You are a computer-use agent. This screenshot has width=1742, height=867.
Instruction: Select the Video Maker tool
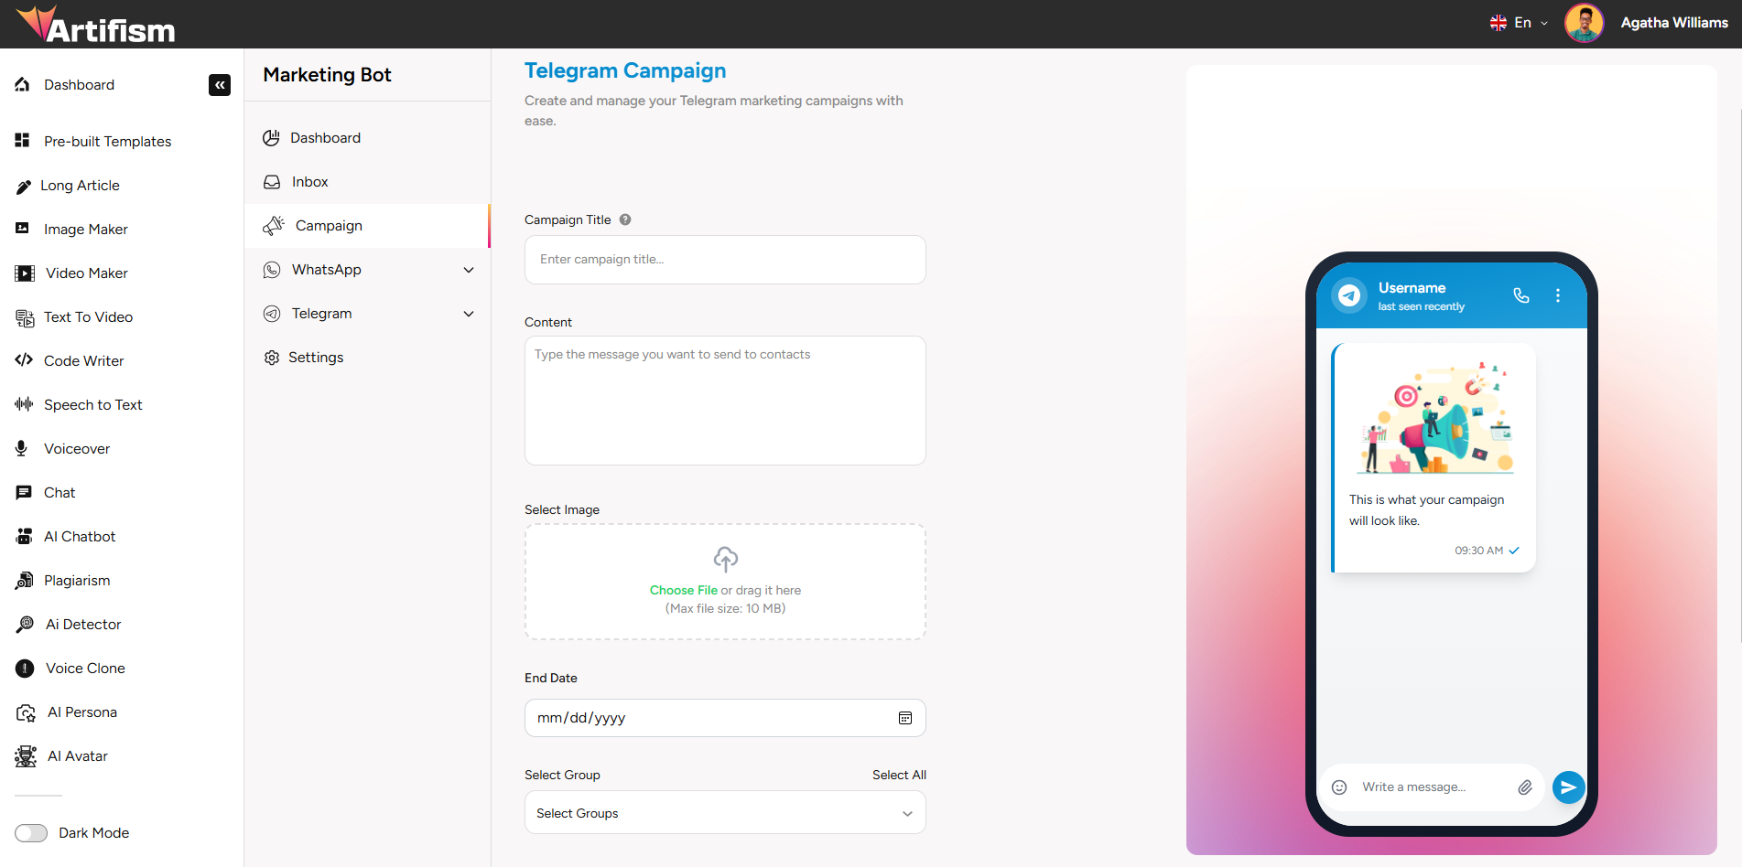pos(86,273)
